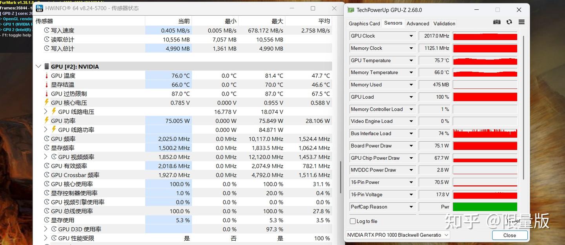Collapse the GPU [#2]: NVIDIA section

[38, 67]
